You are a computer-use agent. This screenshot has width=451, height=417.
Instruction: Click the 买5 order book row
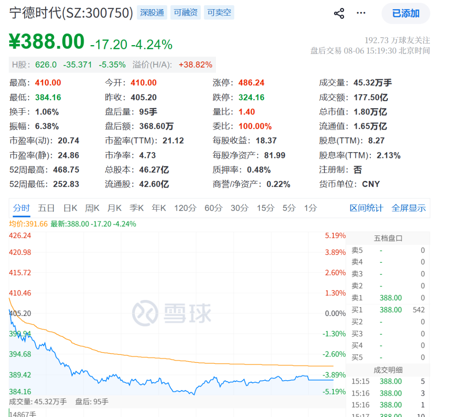click(x=388, y=357)
